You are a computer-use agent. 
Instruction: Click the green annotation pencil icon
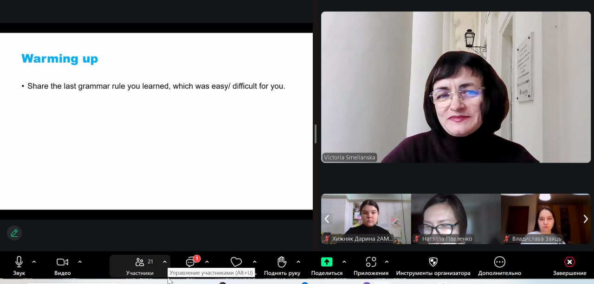pos(14,233)
